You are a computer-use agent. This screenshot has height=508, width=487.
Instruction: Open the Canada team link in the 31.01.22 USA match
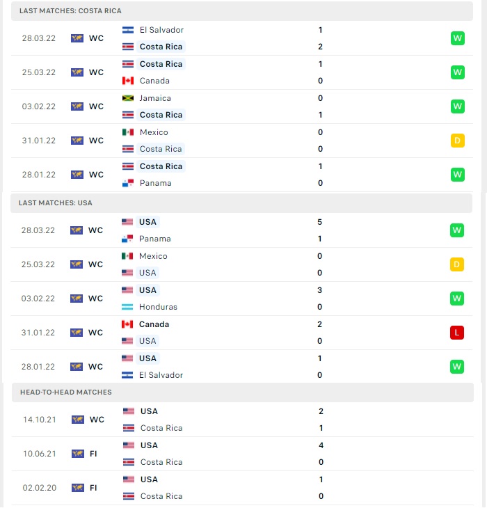(154, 324)
